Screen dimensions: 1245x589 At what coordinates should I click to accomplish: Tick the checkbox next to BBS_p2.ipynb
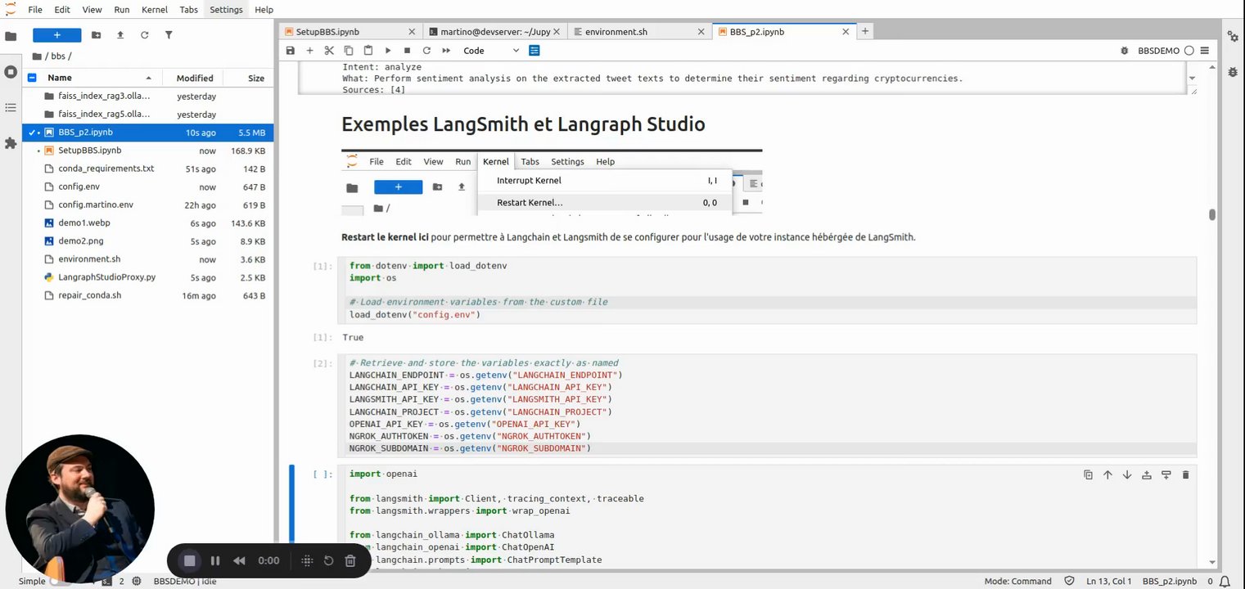click(x=32, y=133)
